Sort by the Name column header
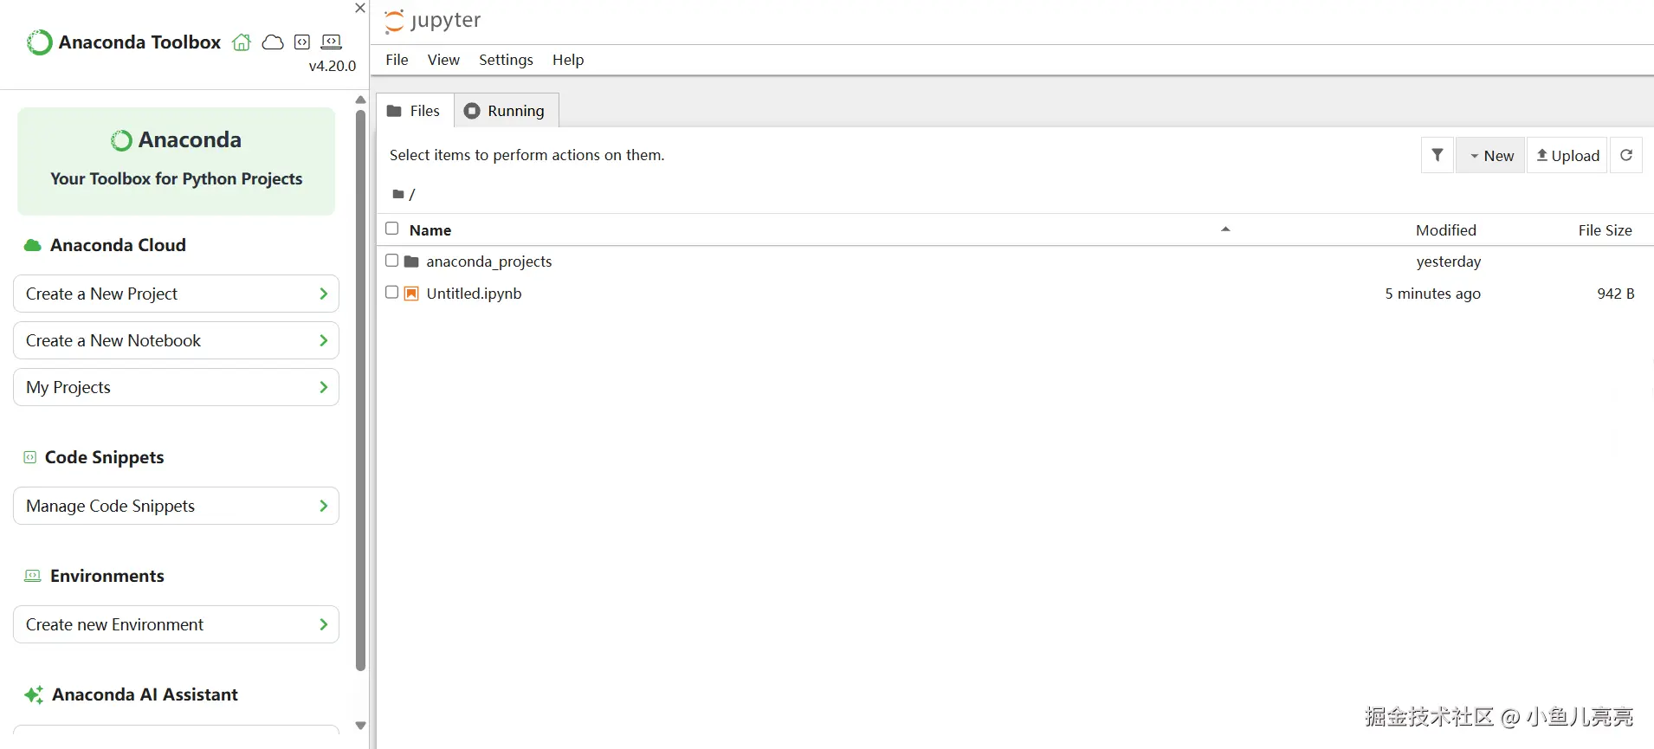The width and height of the screenshot is (1654, 749). pyautogui.click(x=430, y=230)
